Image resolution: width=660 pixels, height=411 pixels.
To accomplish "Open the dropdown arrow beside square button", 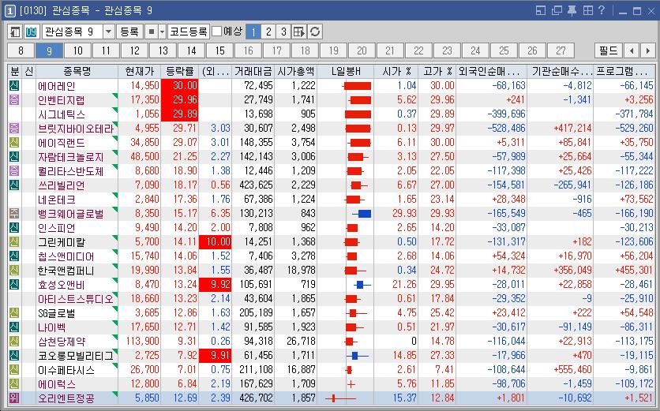I will point(162,32).
